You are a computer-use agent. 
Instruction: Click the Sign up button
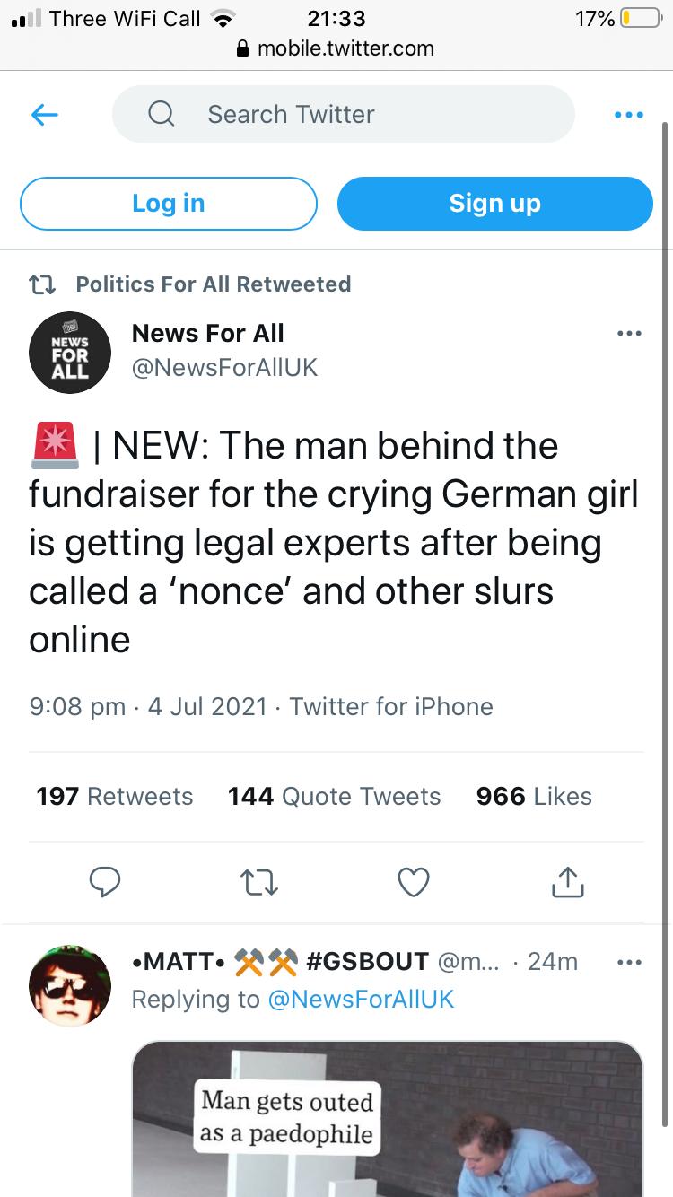(494, 204)
